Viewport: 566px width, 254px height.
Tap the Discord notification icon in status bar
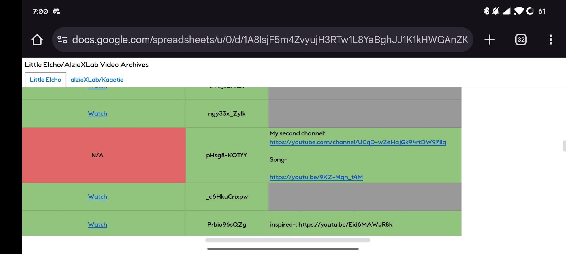click(x=56, y=11)
